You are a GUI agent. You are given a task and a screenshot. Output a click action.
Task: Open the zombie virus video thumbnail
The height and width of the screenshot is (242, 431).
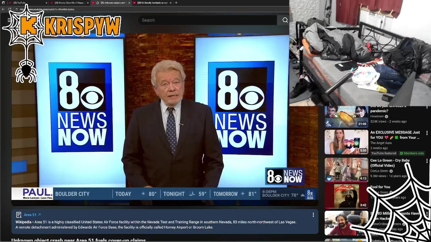coord(346,116)
